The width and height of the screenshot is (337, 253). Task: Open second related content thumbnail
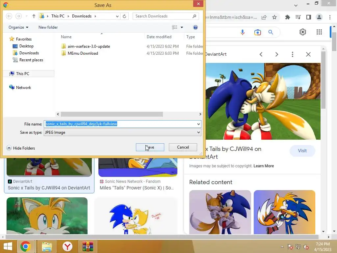pos(284,212)
